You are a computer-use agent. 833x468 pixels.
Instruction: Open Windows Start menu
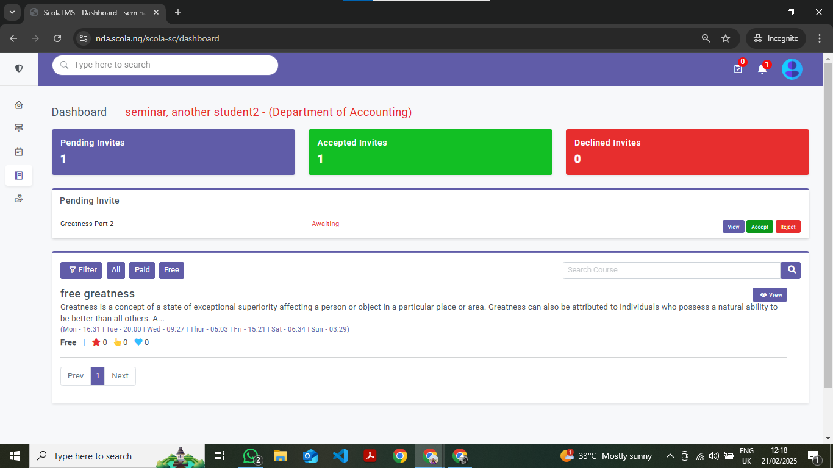pos(15,456)
